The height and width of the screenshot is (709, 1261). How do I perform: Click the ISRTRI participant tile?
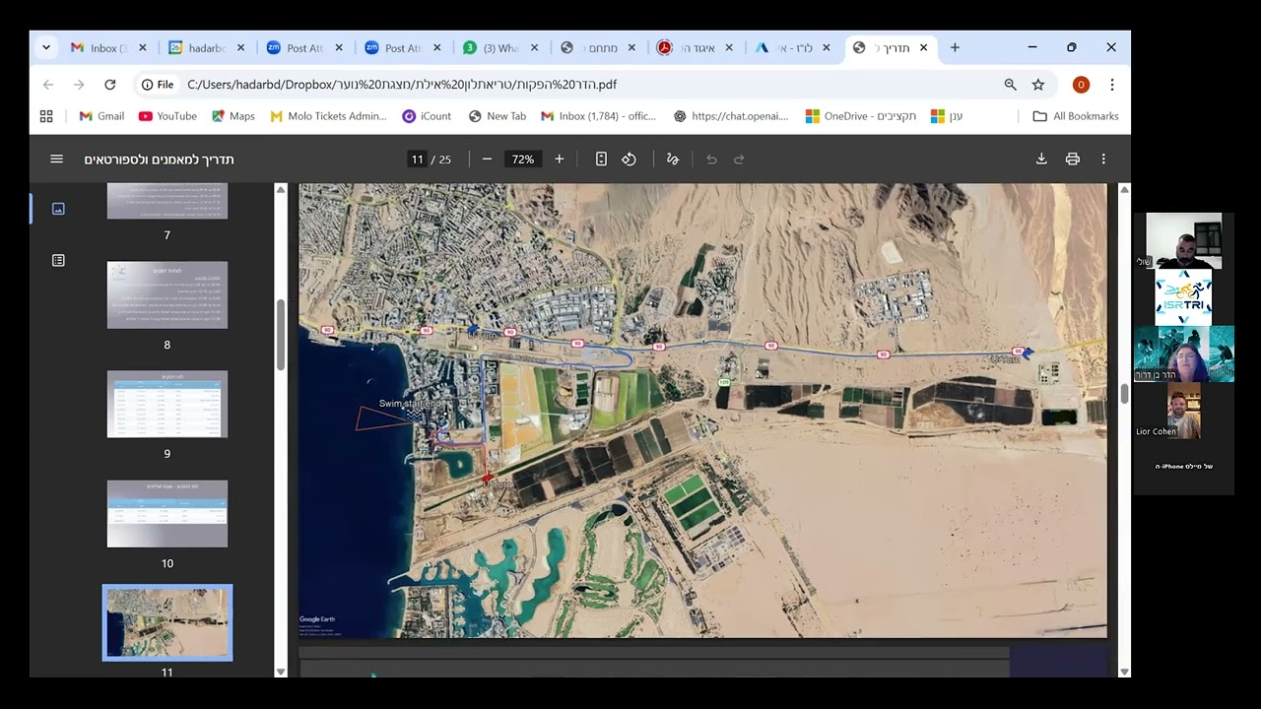1183,297
